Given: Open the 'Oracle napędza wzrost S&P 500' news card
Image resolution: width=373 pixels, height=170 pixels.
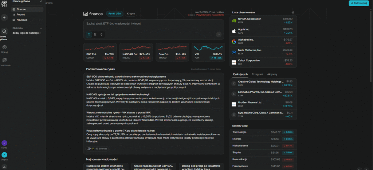Looking at the screenshot, I should coord(154,166).
